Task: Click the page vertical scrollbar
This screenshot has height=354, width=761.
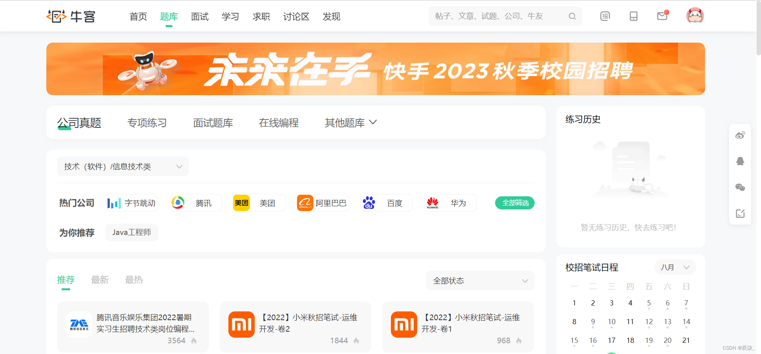Action: coord(759,28)
